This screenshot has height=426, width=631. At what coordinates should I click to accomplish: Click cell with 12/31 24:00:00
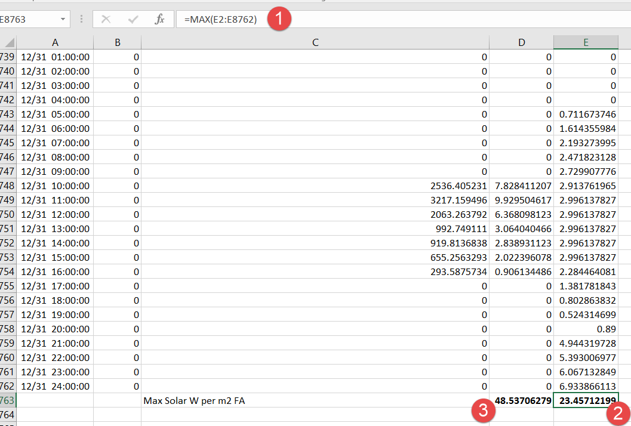click(x=55, y=386)
